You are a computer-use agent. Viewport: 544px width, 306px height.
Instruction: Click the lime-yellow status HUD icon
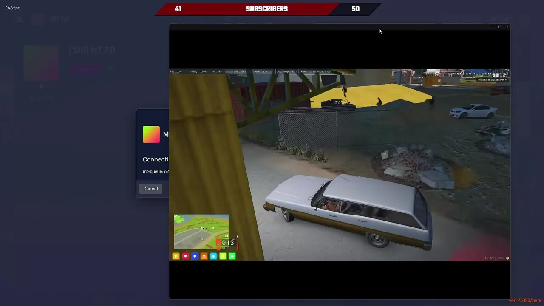pos(223,256)
